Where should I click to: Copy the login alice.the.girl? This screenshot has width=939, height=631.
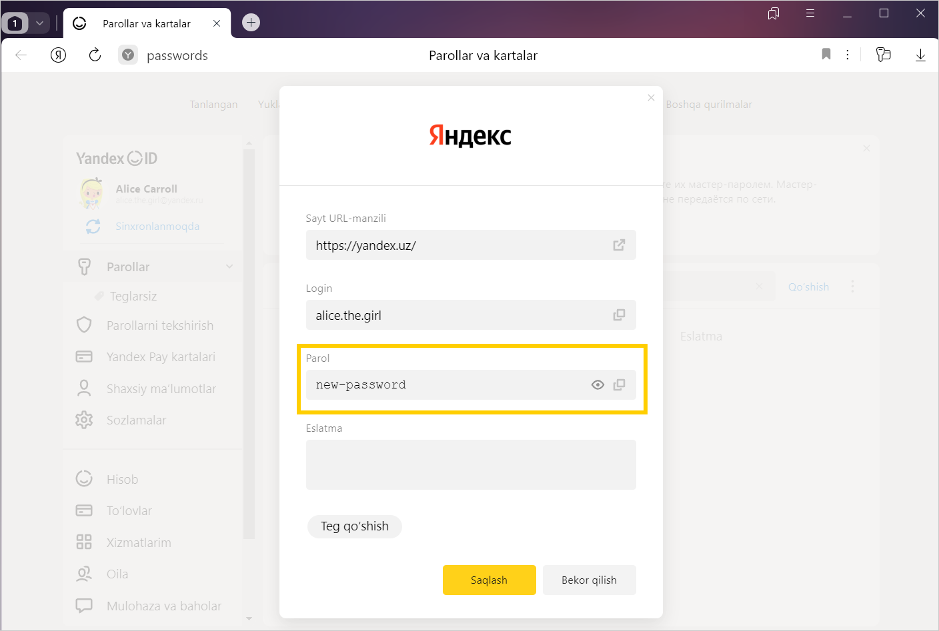tap(619, 315)
